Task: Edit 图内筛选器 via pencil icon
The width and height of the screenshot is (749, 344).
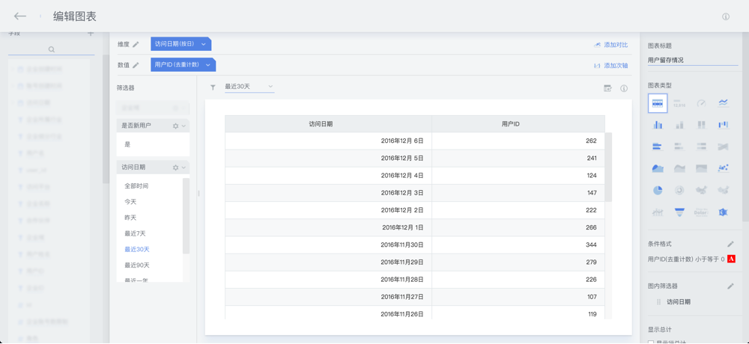Action: pos(730,286)
